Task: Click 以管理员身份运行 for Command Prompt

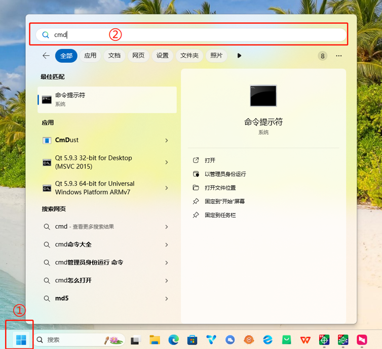Action: tap(225, 174)
